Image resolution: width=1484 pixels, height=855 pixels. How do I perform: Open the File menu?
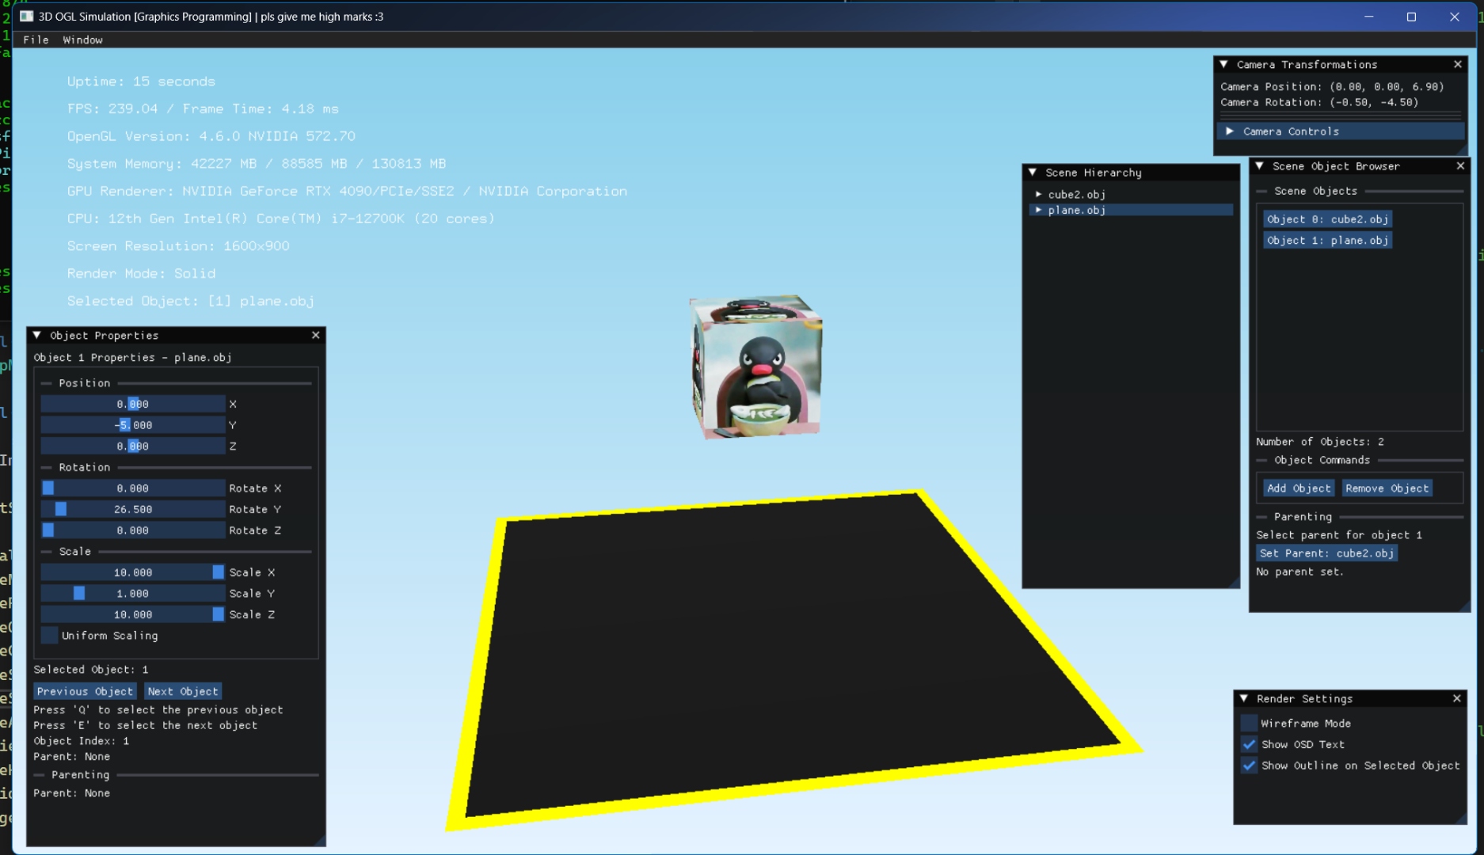(36, 40)
